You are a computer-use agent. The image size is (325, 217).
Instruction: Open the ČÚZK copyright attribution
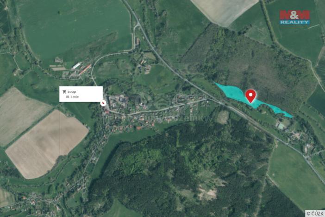coord(315,213)
